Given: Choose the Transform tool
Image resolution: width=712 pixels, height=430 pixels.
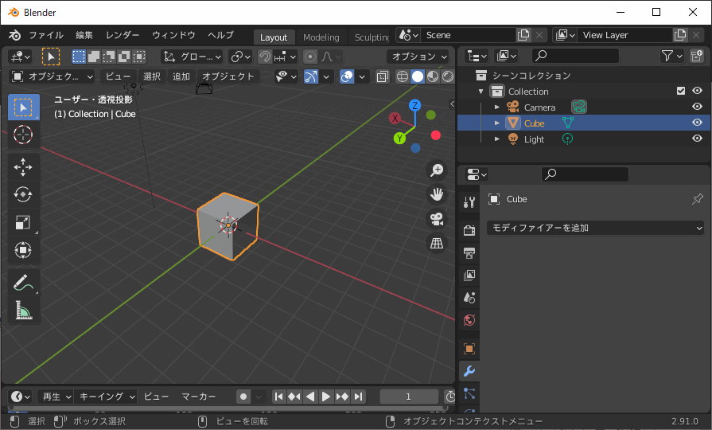Looking at the screenshot, I should pos(23,250).
